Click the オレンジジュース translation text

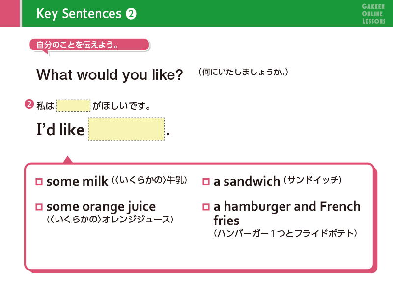[110, 219]
